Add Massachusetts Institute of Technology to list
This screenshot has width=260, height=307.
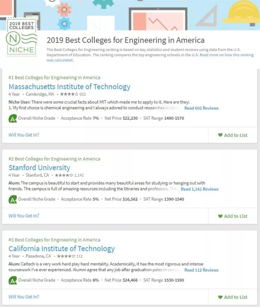(233, 135)
